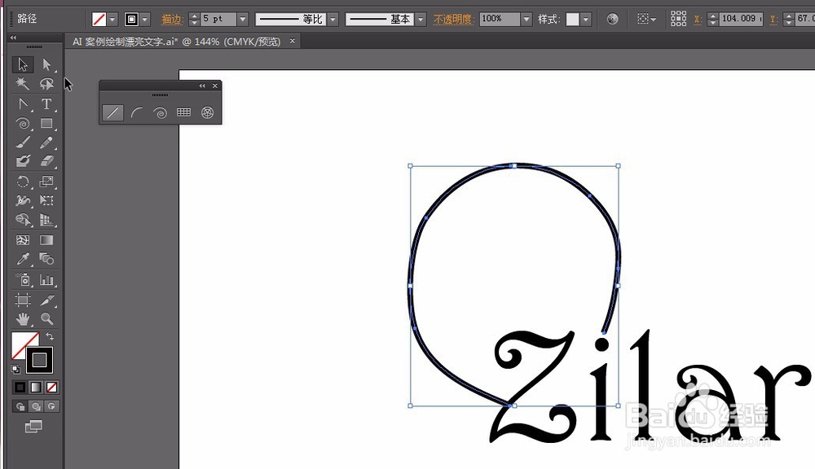Choose the Paintbrush tool
This screenshot has height=469, width=815.
[22, 142]
